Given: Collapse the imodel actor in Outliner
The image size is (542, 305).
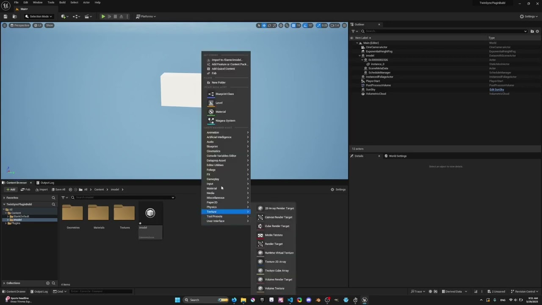Looking at the screenshot, I should click(x=359, y=55).
